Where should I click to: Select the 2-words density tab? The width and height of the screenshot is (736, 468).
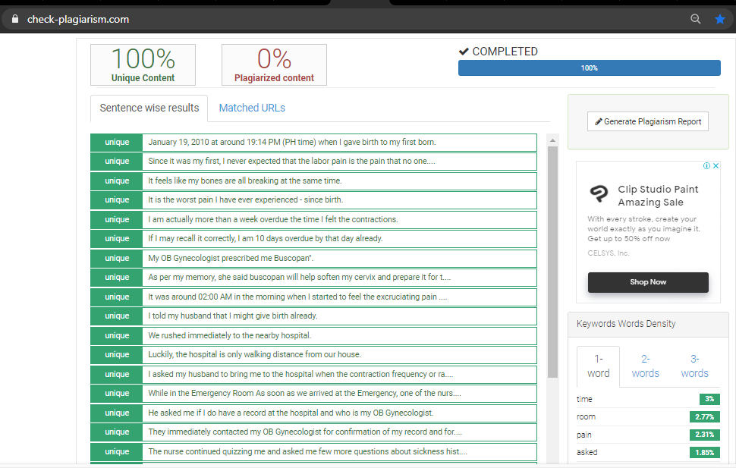point(646,366)
